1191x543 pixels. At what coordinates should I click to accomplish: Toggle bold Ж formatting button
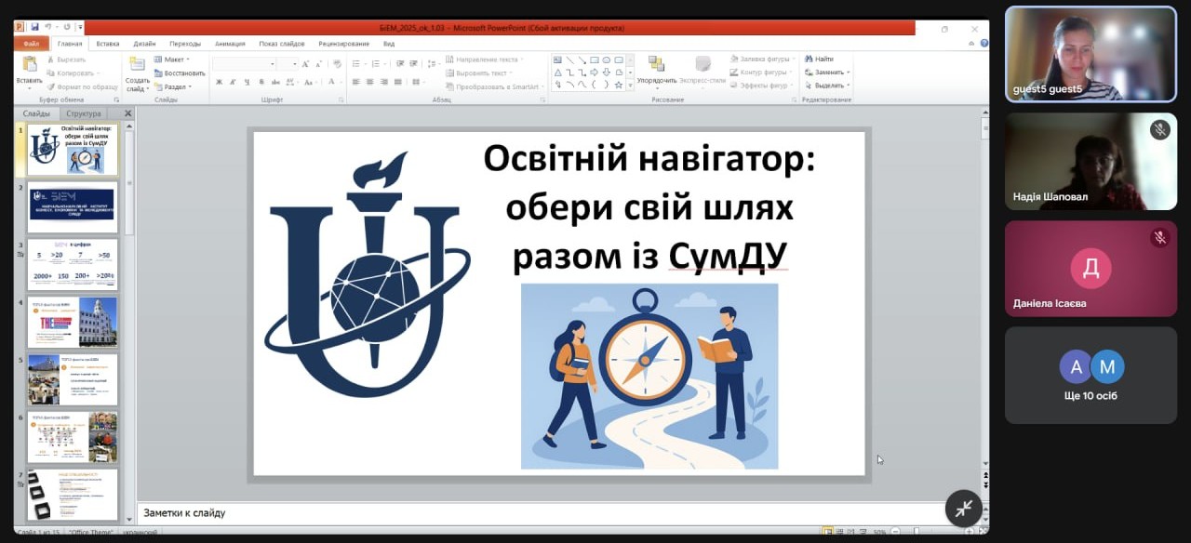click(218, 82)
